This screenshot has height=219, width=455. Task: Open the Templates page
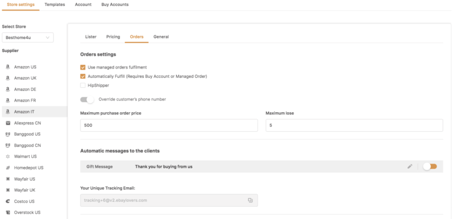(x=55, y=5)
